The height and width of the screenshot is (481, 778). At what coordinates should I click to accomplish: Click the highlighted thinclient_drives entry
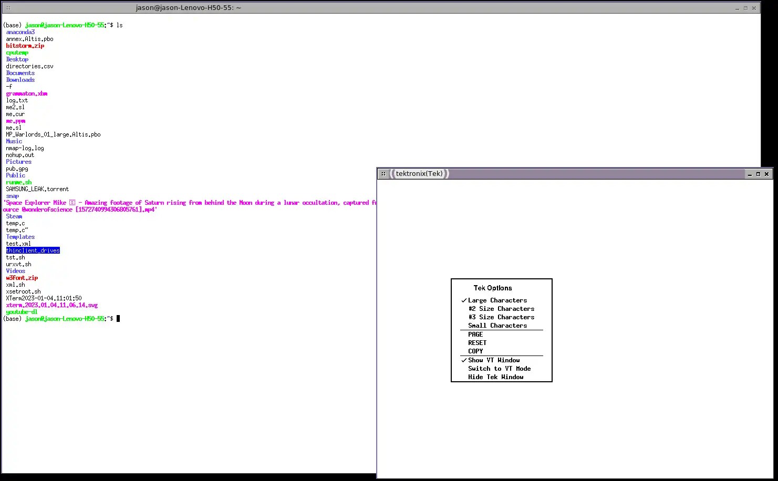coord(33,250)
